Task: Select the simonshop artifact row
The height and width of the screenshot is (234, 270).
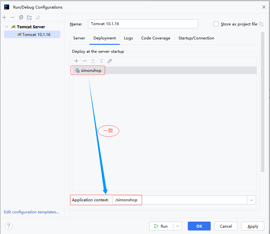Action: (164, 70)
